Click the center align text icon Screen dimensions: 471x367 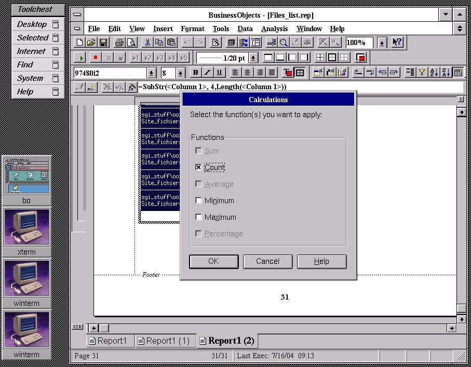[248, 73]
